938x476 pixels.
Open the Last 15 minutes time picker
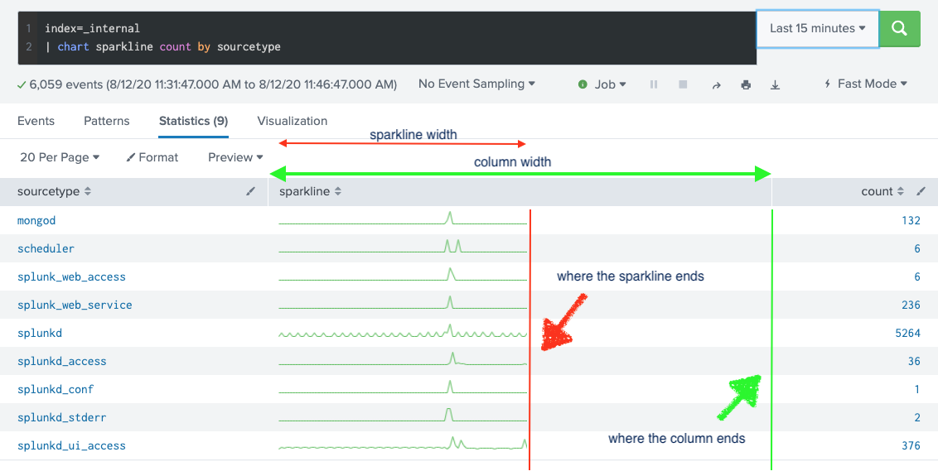[x=817, y=28]
